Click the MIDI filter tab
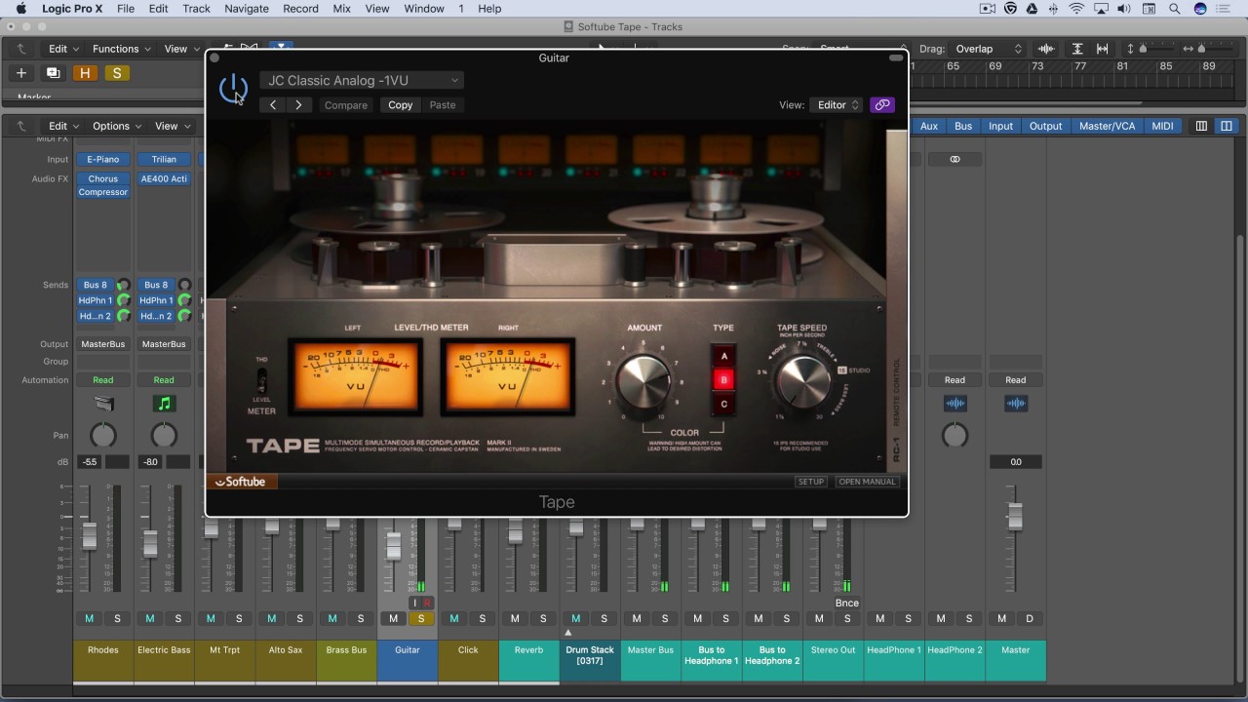The height and width of the screenshot is (702, 1248). click(x=1162, y=126)
